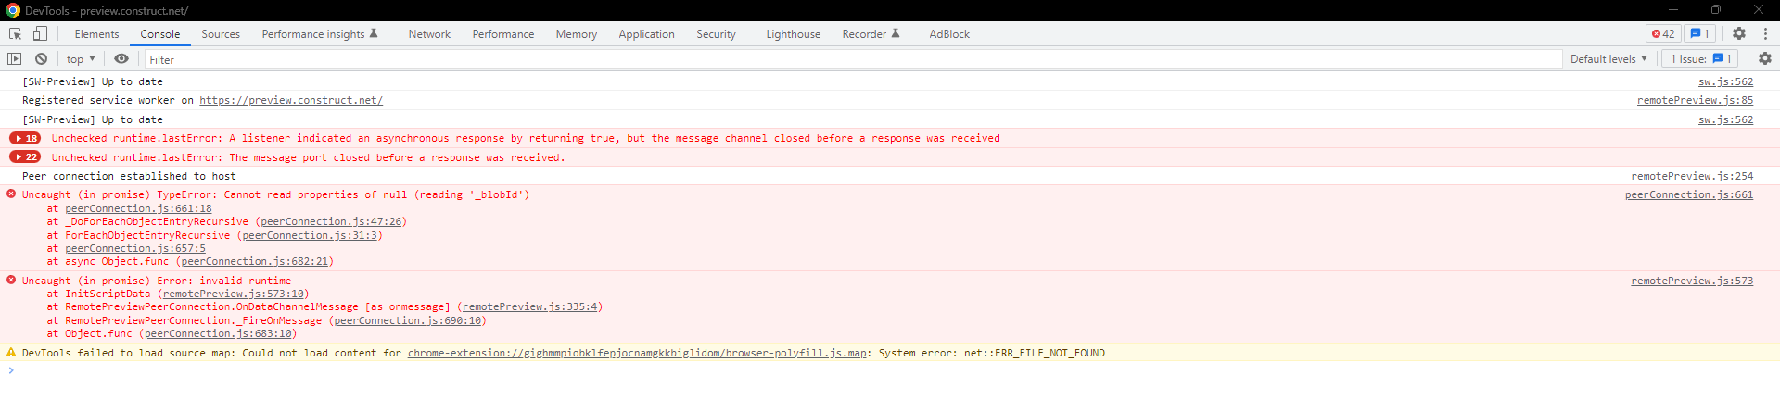Open browser-polyfill.js.map extension link
This screenshot has height=400, width=1780.
[637, 353]
